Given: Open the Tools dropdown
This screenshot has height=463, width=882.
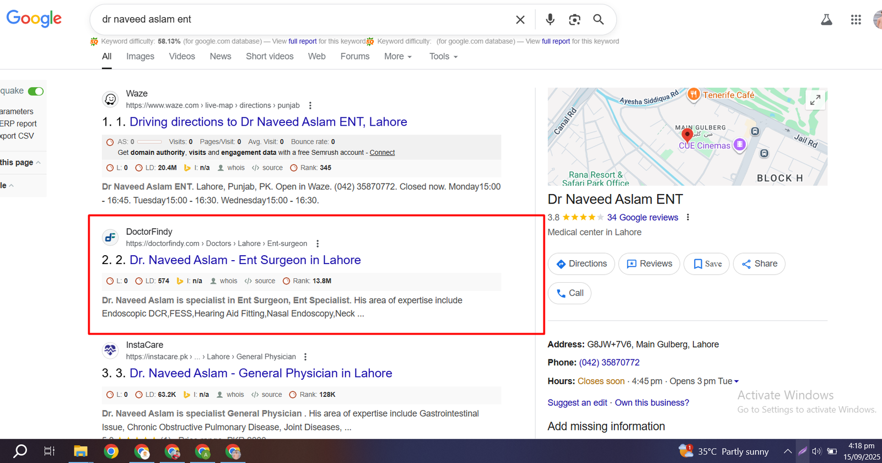Looking at the screenshot, I should point(443,56).
